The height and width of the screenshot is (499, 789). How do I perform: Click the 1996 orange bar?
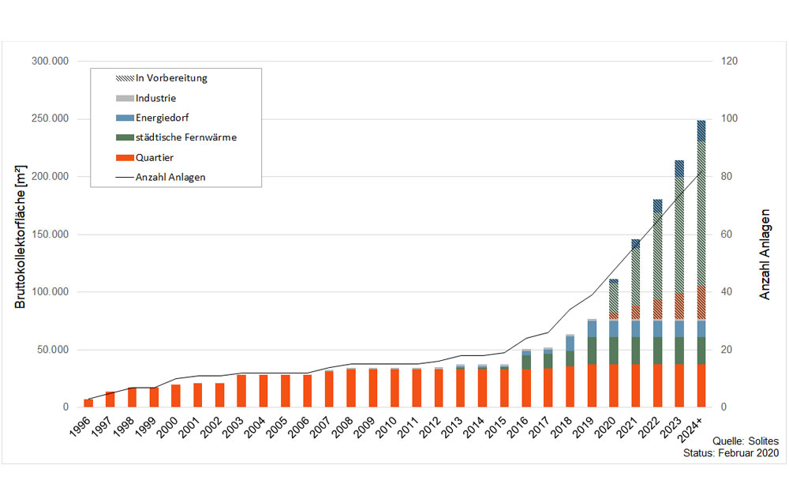[x=88, y=403]
